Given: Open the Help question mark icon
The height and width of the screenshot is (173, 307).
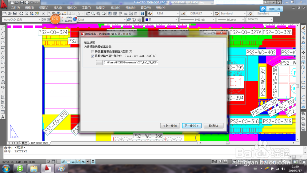Looking at the screenshot, I should pos(142,13).
